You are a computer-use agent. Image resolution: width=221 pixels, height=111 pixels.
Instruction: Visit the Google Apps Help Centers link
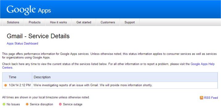tap(203, 64)
